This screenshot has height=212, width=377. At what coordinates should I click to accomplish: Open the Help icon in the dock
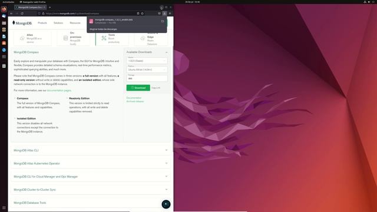click(4, 49)
